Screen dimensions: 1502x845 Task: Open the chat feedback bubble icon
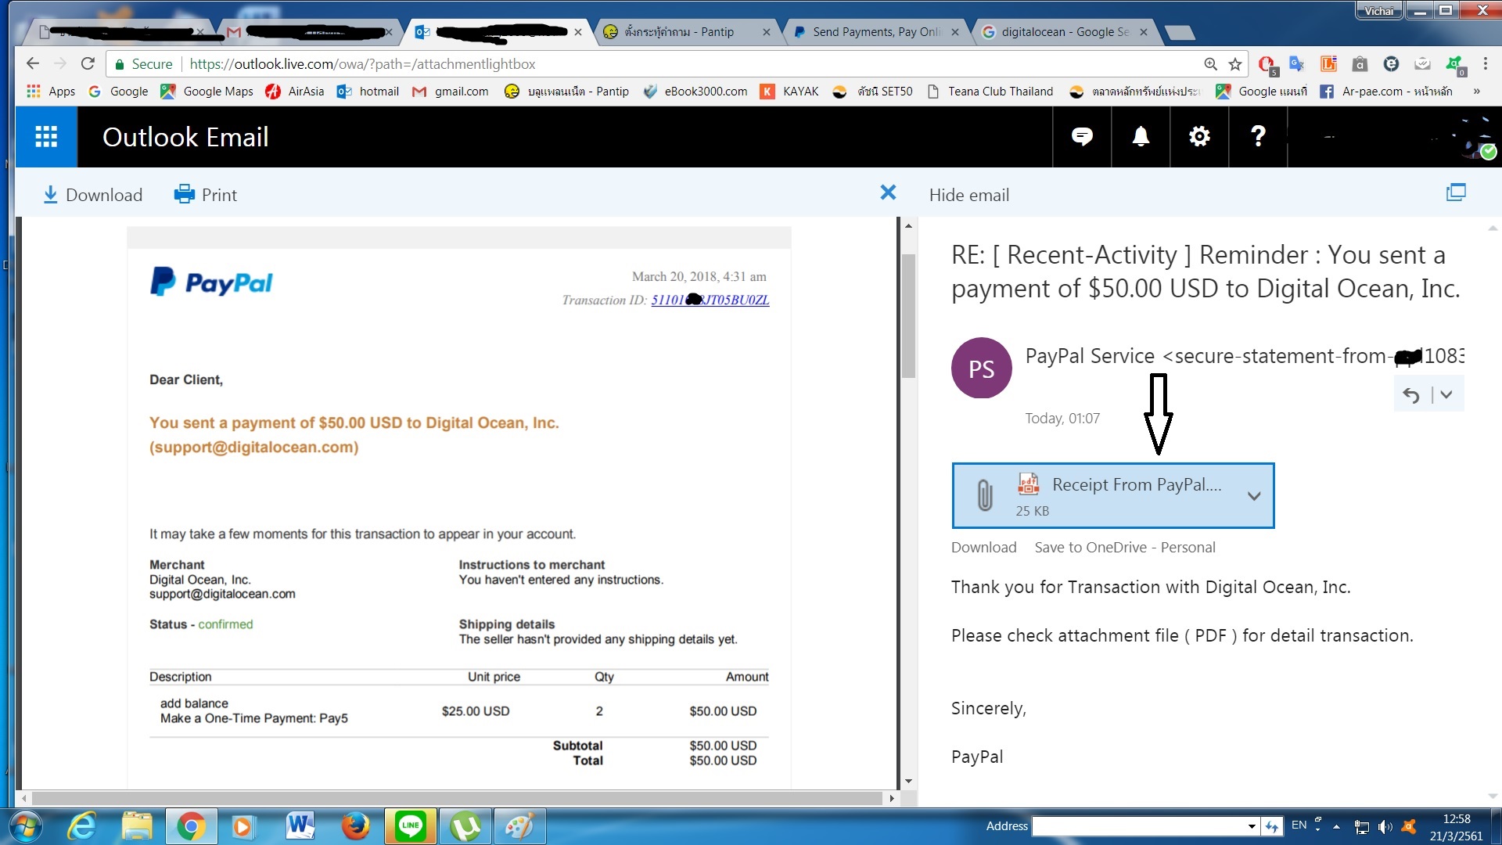(1082, 137)
